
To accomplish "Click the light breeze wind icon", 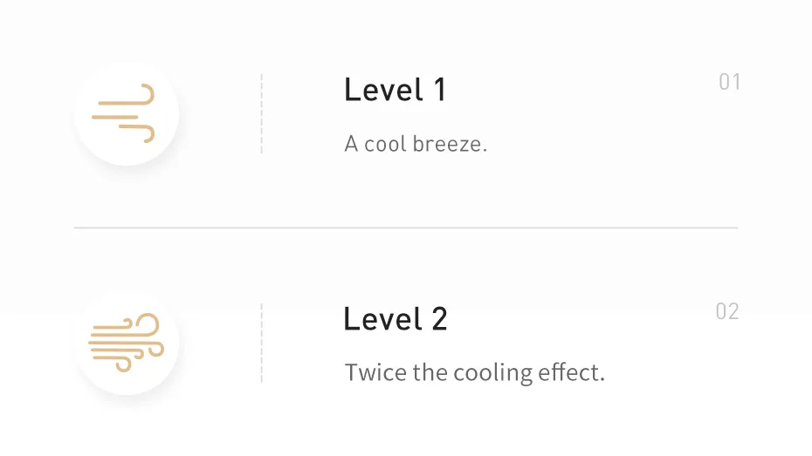I will pos(125,114).
